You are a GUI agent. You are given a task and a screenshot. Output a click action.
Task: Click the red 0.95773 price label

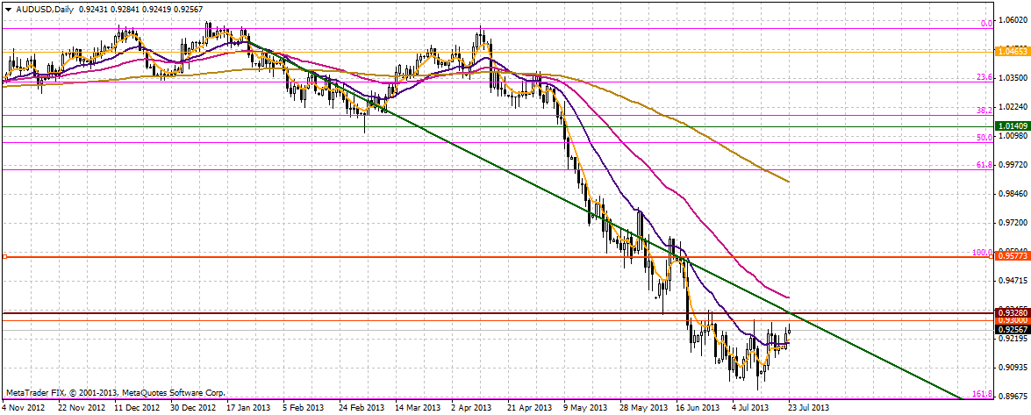[1012, 258]
